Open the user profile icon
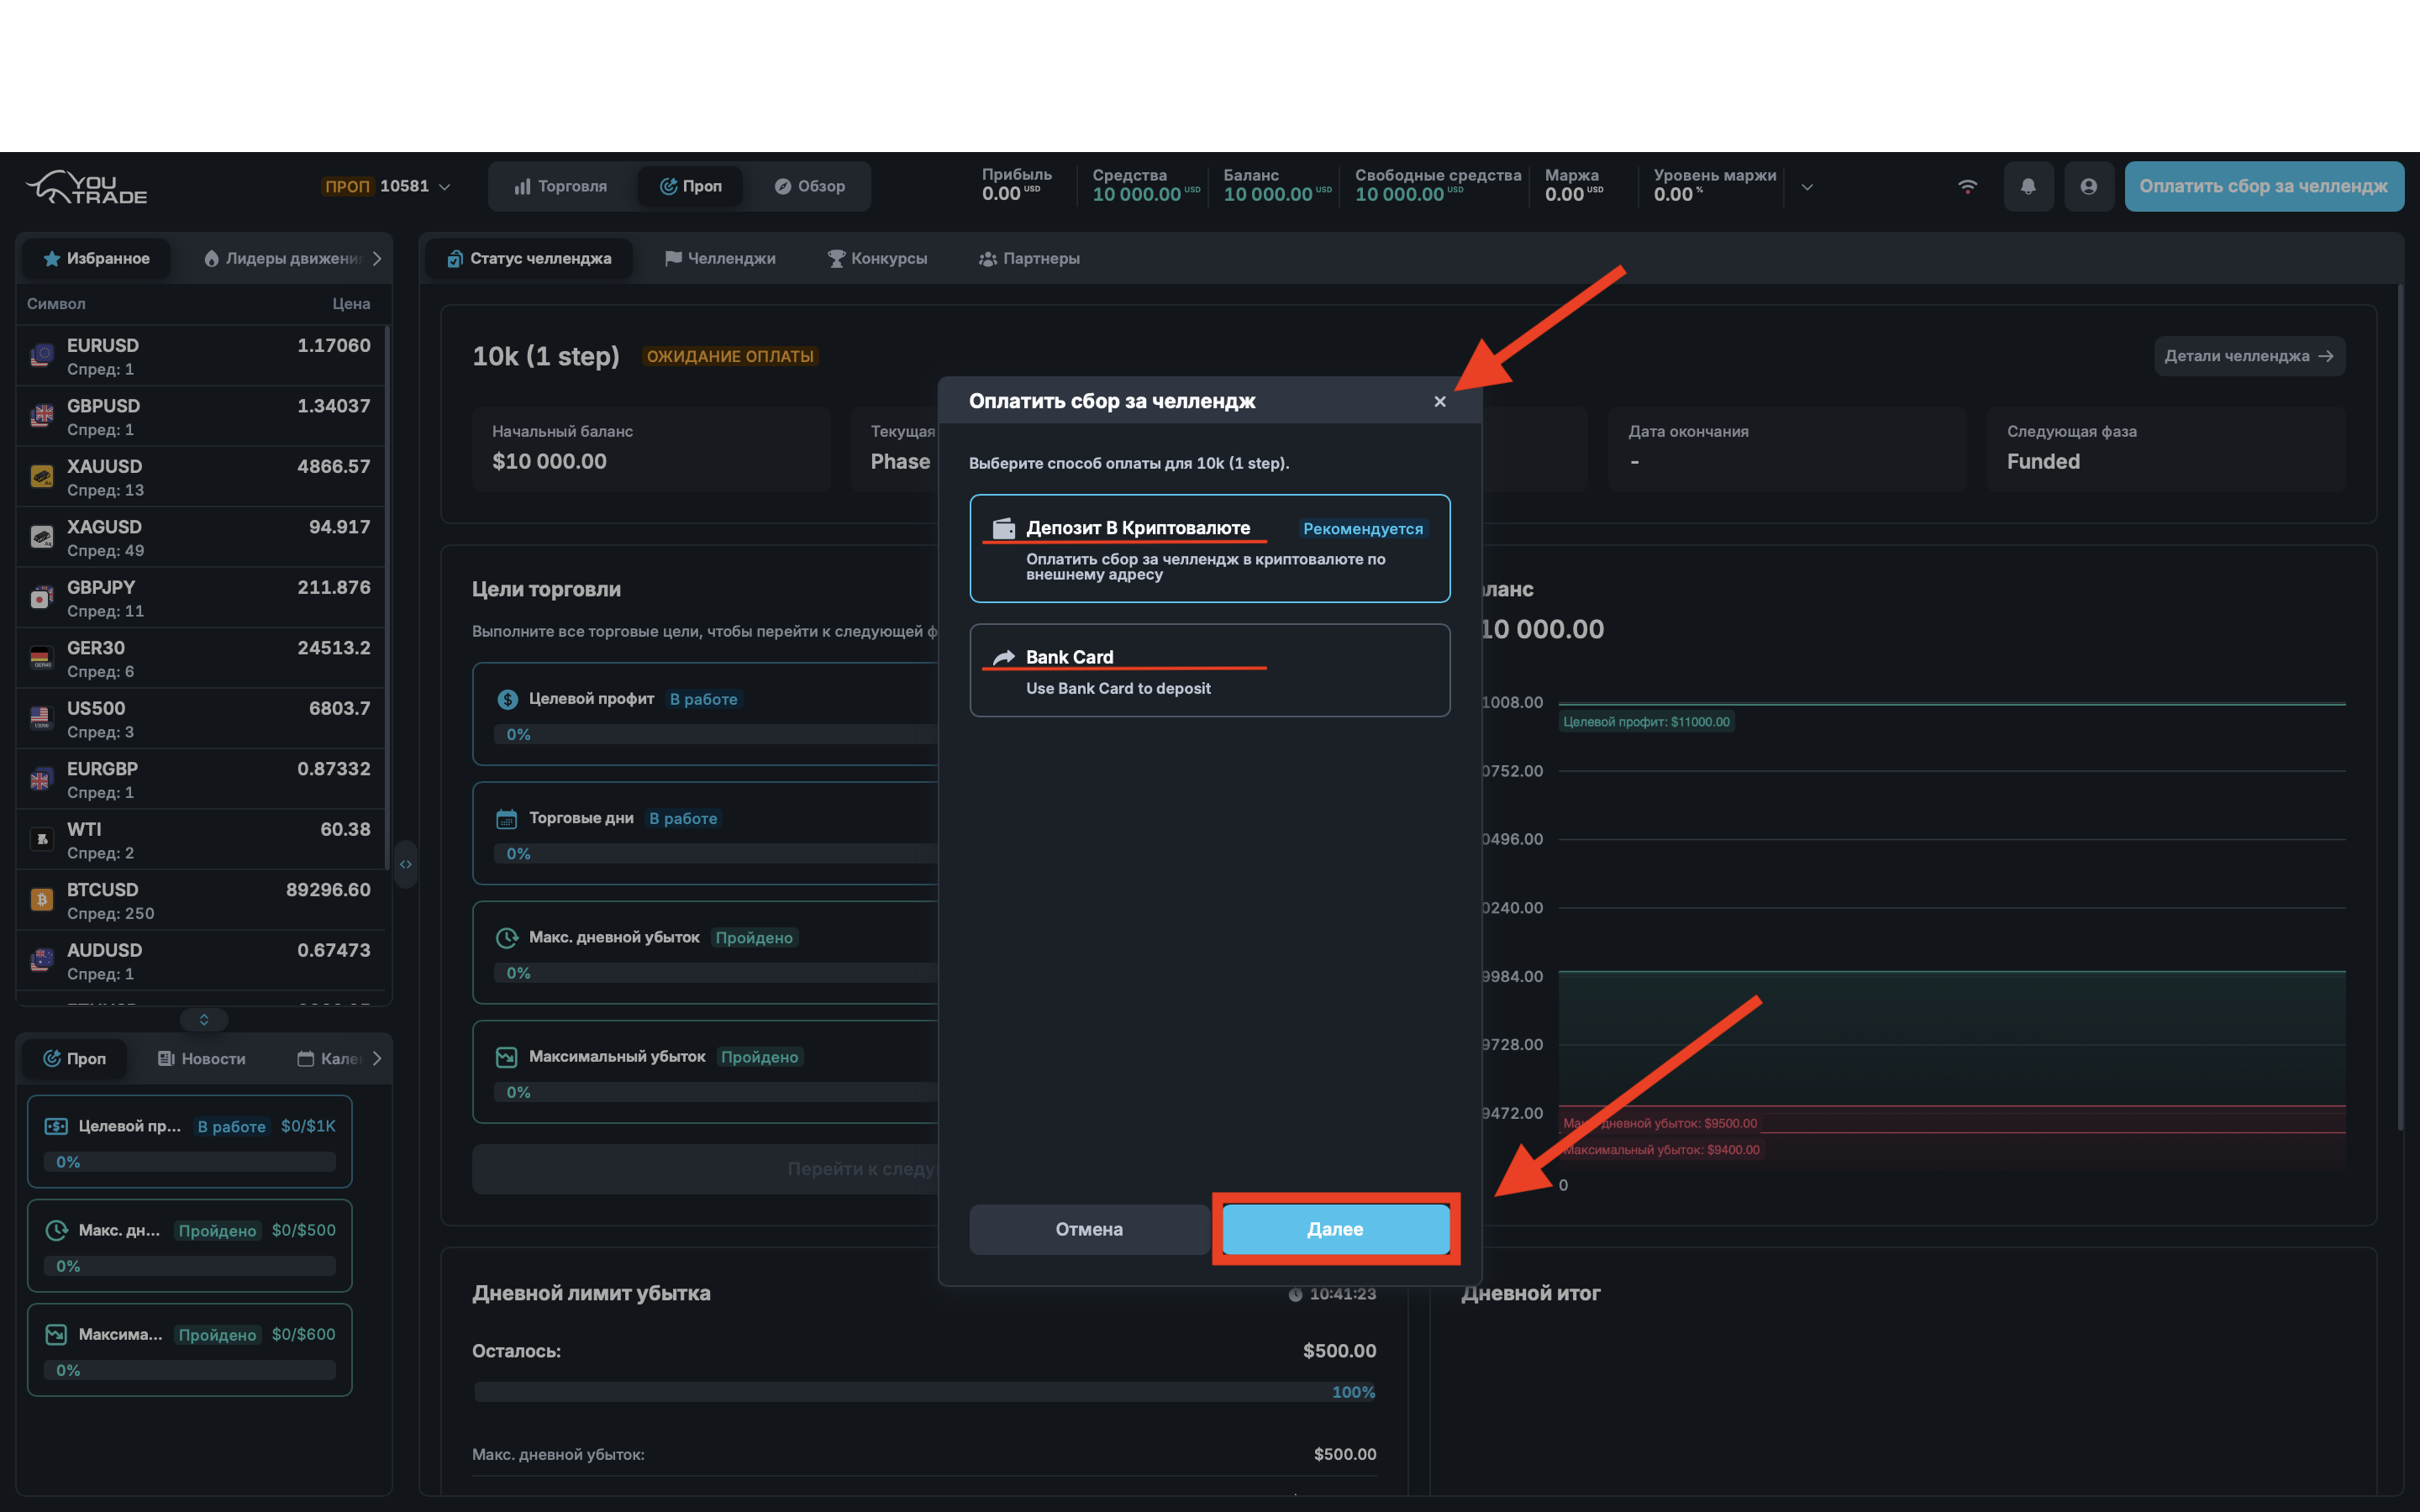 (2088, 186)
